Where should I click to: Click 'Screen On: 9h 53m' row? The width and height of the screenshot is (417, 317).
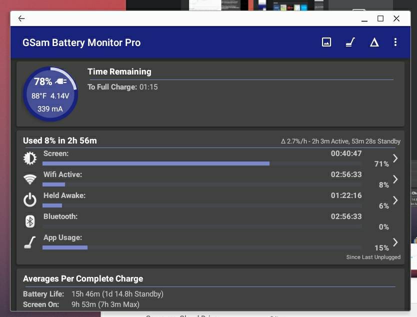[81, 304]
